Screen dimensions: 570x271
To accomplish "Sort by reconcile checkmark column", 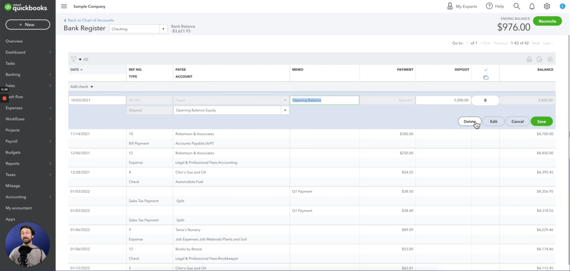I will (x=485, y=70).
